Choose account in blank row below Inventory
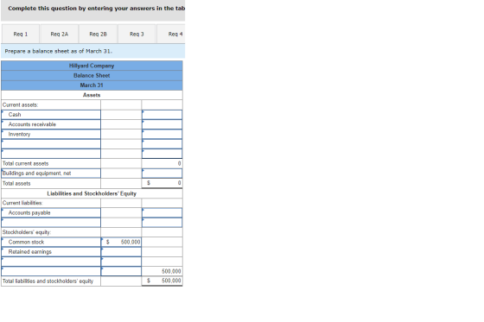This screenshot has height=322, width=484. tap(51, 144)
